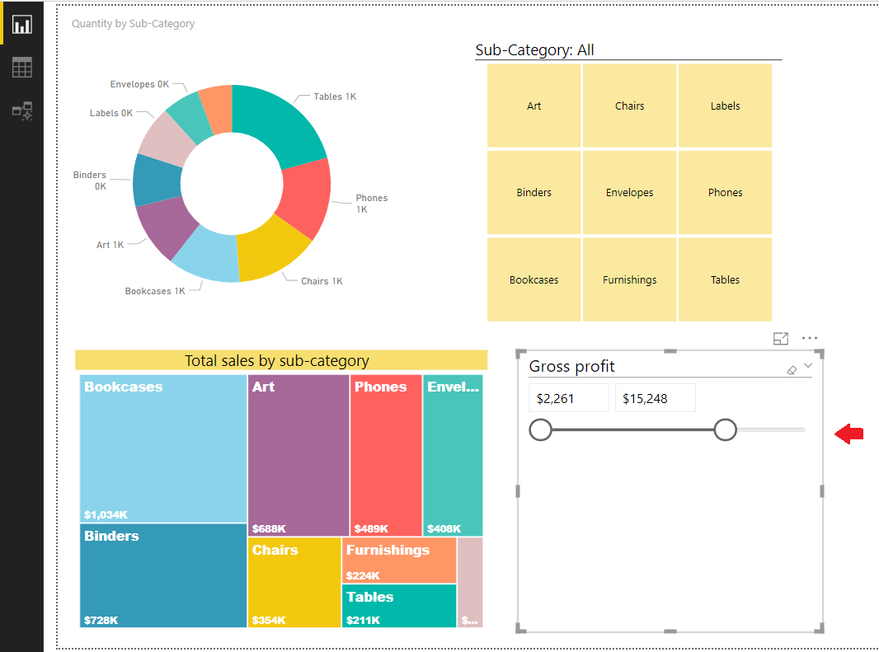
Task: Clear selections with the eraser icon
Action: [x=792, y=370]
